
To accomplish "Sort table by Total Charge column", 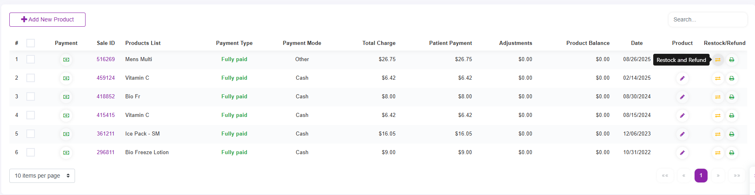I will [x=379, y=43].
